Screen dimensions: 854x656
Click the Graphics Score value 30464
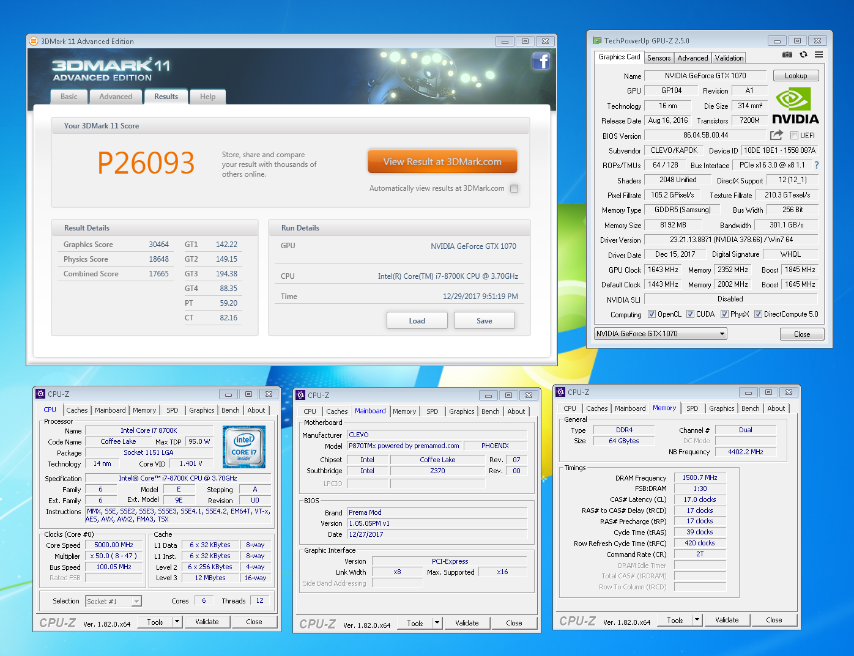[x=158, y=245]
